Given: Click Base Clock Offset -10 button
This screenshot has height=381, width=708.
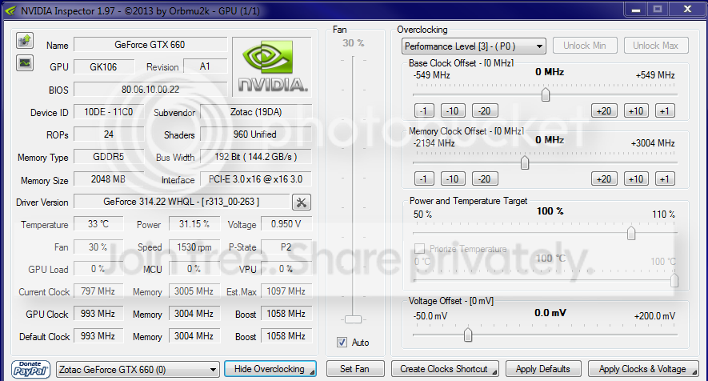Looking at the screenshot, I should (x=453, y=110).
